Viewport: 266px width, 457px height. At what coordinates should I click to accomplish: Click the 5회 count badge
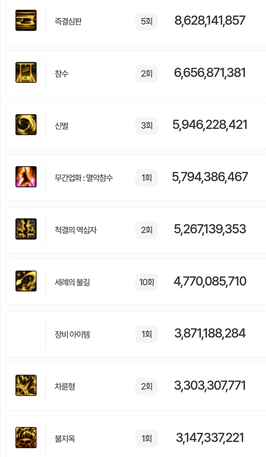tap(146, 21)
